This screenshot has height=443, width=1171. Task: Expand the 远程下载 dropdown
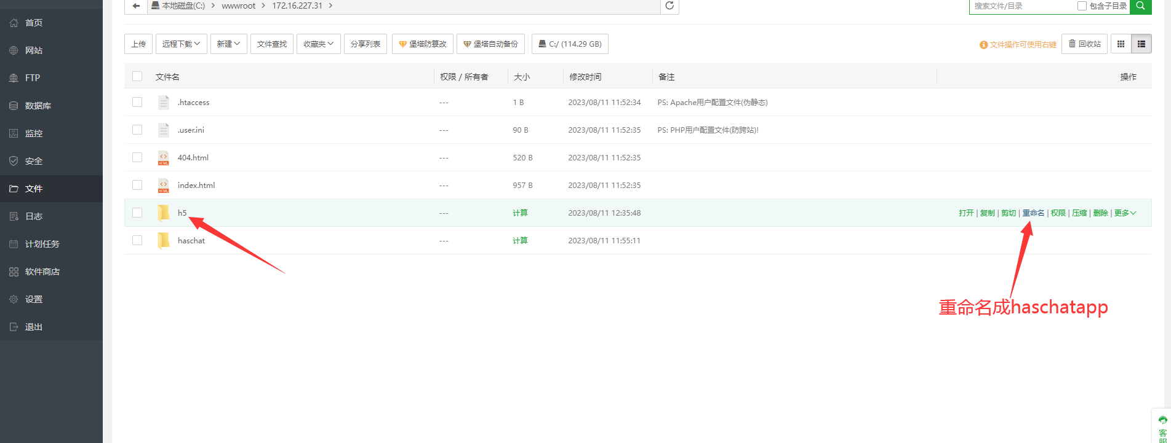click(182, 44)
